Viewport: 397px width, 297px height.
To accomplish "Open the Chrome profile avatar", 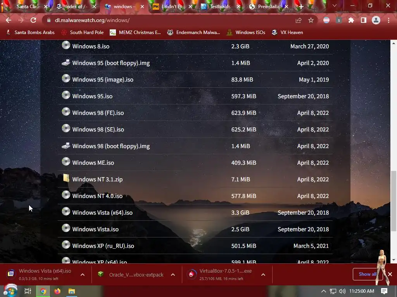I will 376,20.
